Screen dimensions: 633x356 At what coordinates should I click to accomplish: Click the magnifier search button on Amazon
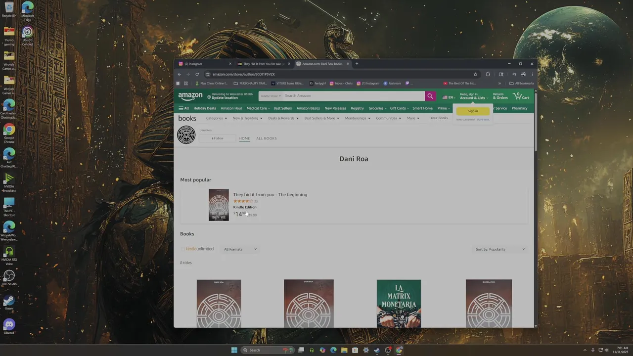pos(430,96)
